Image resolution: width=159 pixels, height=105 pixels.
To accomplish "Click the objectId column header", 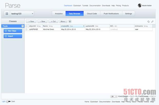I will pyautogui.click(x=35, y=26).
